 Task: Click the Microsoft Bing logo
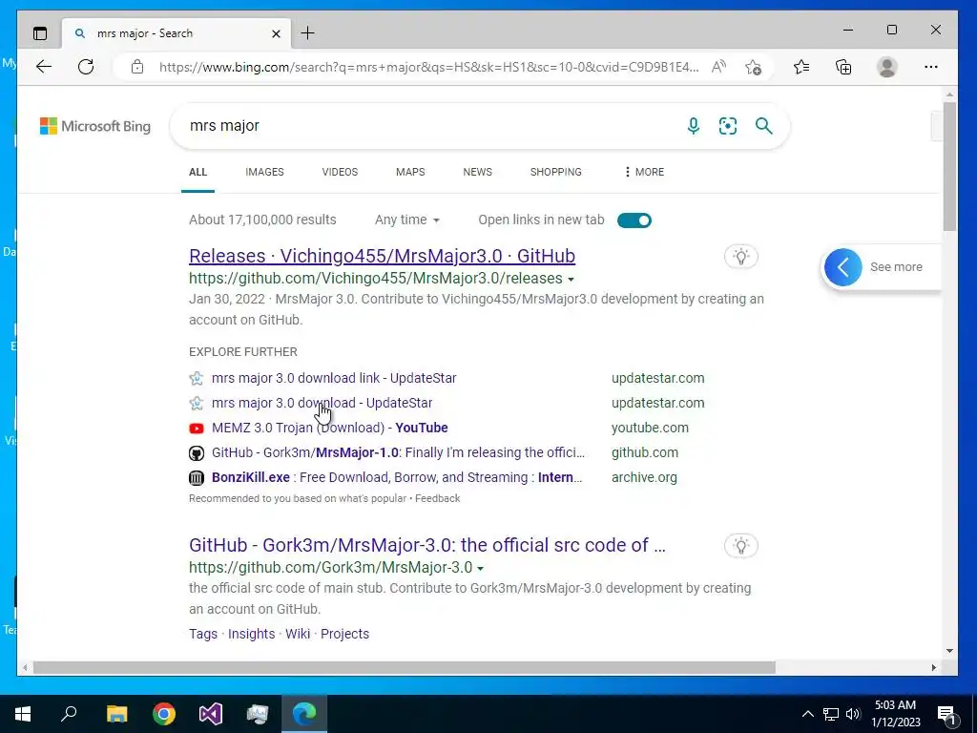[95, 126]
